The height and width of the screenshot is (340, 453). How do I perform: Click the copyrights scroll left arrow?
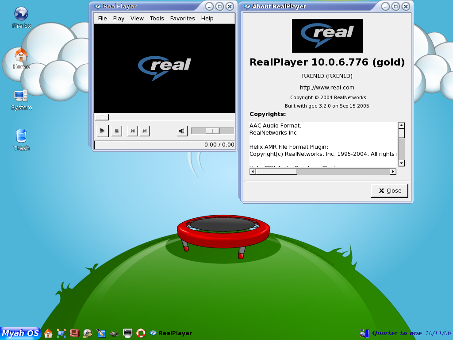coord(253,171)
